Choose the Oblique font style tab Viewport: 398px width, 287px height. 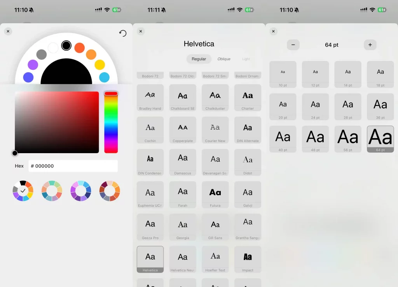point(224,59)
